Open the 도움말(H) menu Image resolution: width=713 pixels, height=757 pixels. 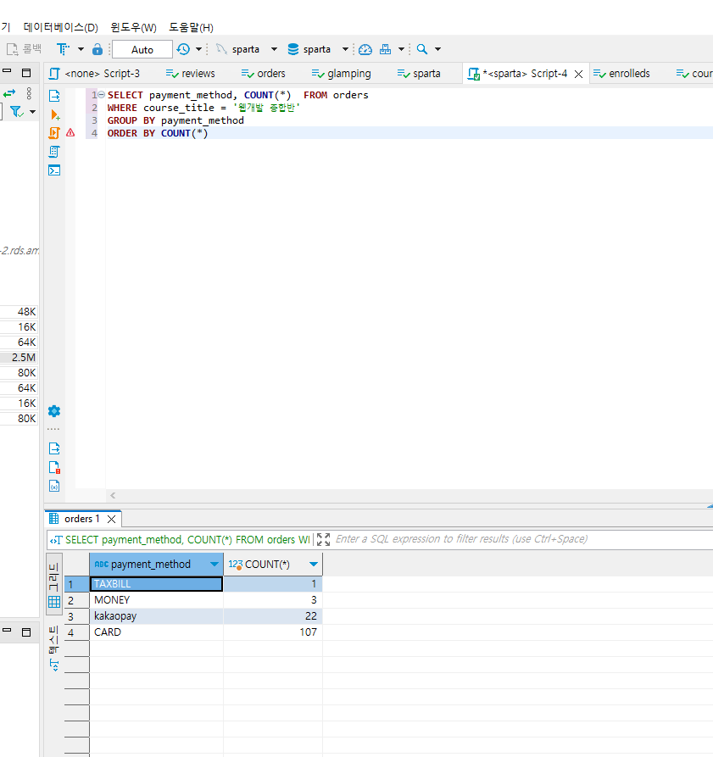click(191, 27)
